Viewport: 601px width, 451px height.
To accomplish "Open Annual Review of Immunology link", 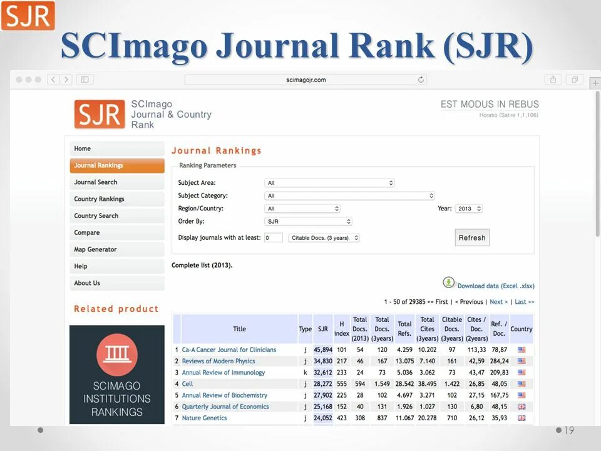I will pos(223,372).
